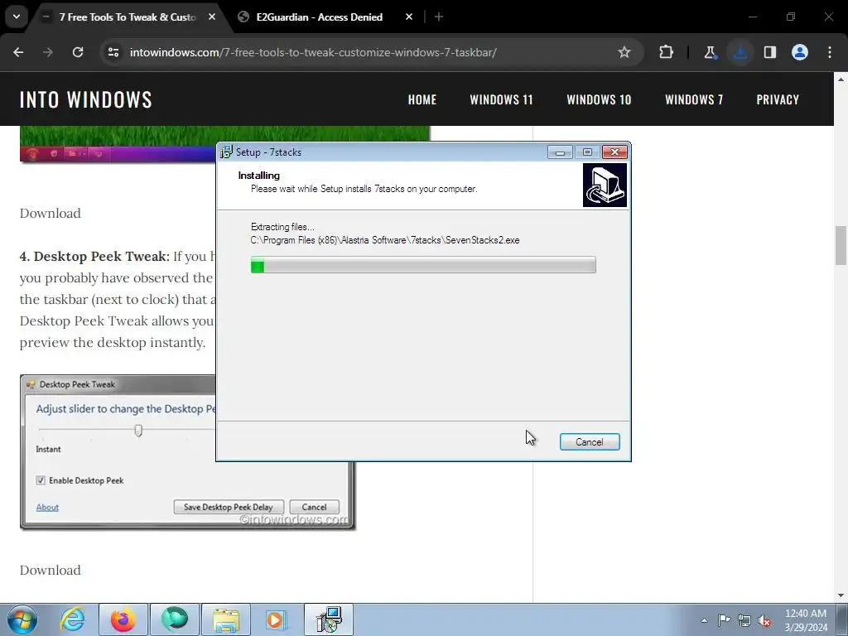848x636 pixels.
Task: Open the Extensions puzzle icon
Action: (667, 52)
